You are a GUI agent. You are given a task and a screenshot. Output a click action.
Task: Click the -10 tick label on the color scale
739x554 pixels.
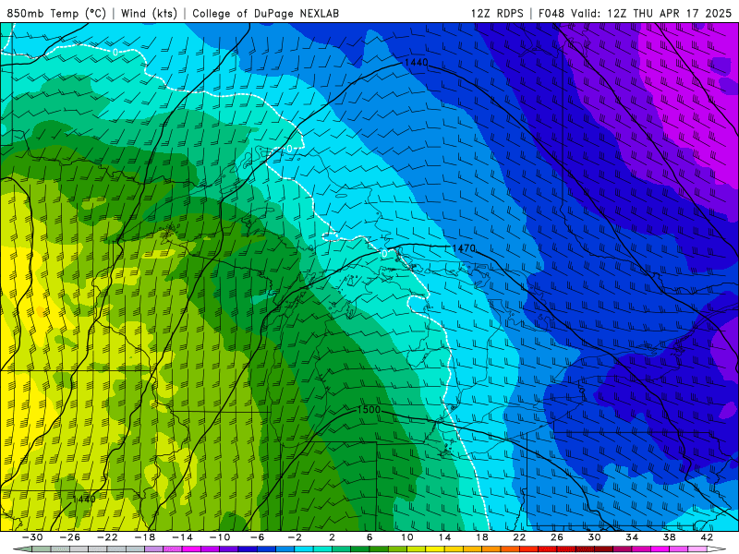tap(220, 537)
